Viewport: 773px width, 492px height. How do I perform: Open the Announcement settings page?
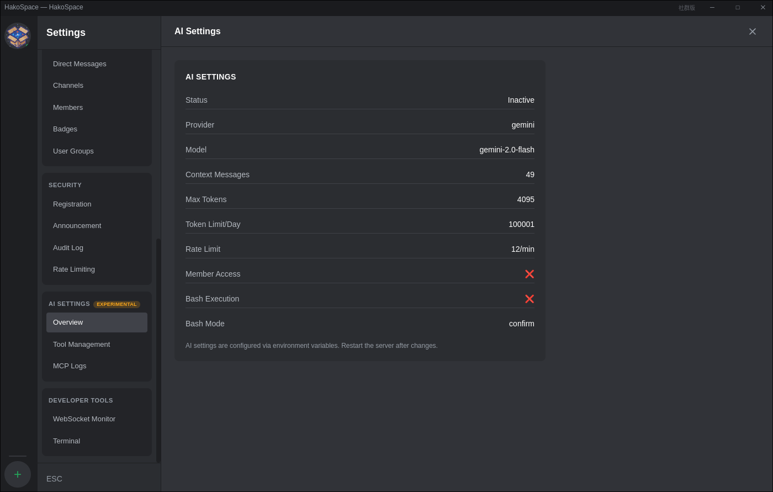pos(77,225)
